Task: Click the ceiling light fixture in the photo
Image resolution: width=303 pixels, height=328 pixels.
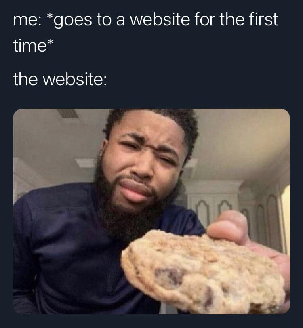Action: [85, 163]
